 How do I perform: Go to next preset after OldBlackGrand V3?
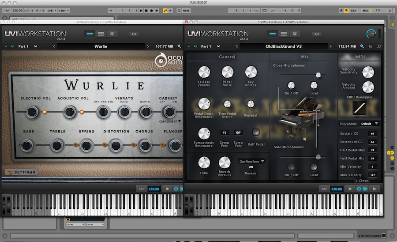point(330,46)
